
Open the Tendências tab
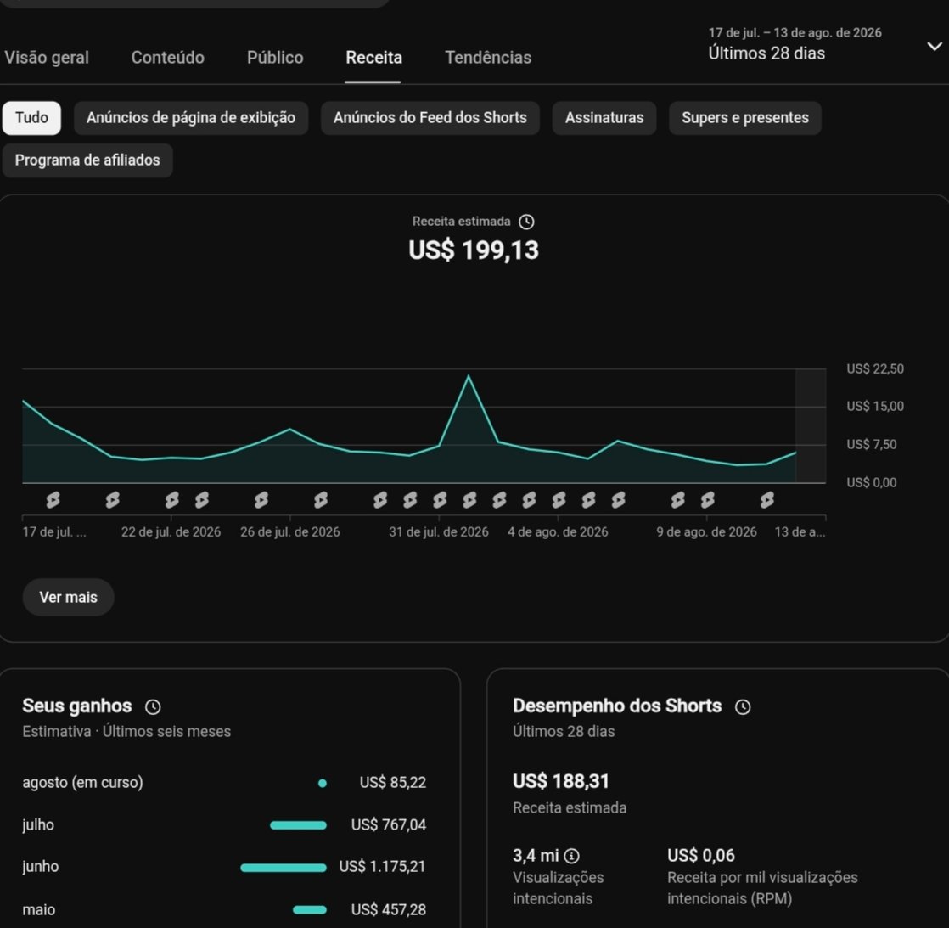point(488,58)
